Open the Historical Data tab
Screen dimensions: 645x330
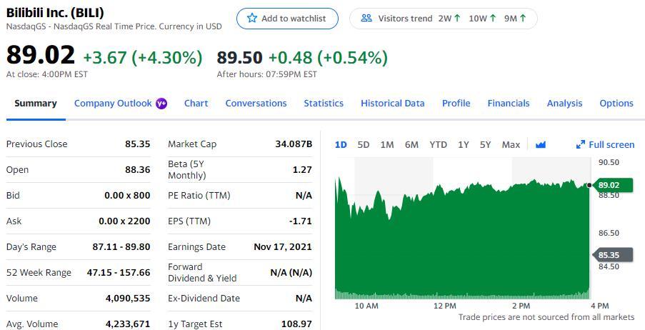point(392,104)
